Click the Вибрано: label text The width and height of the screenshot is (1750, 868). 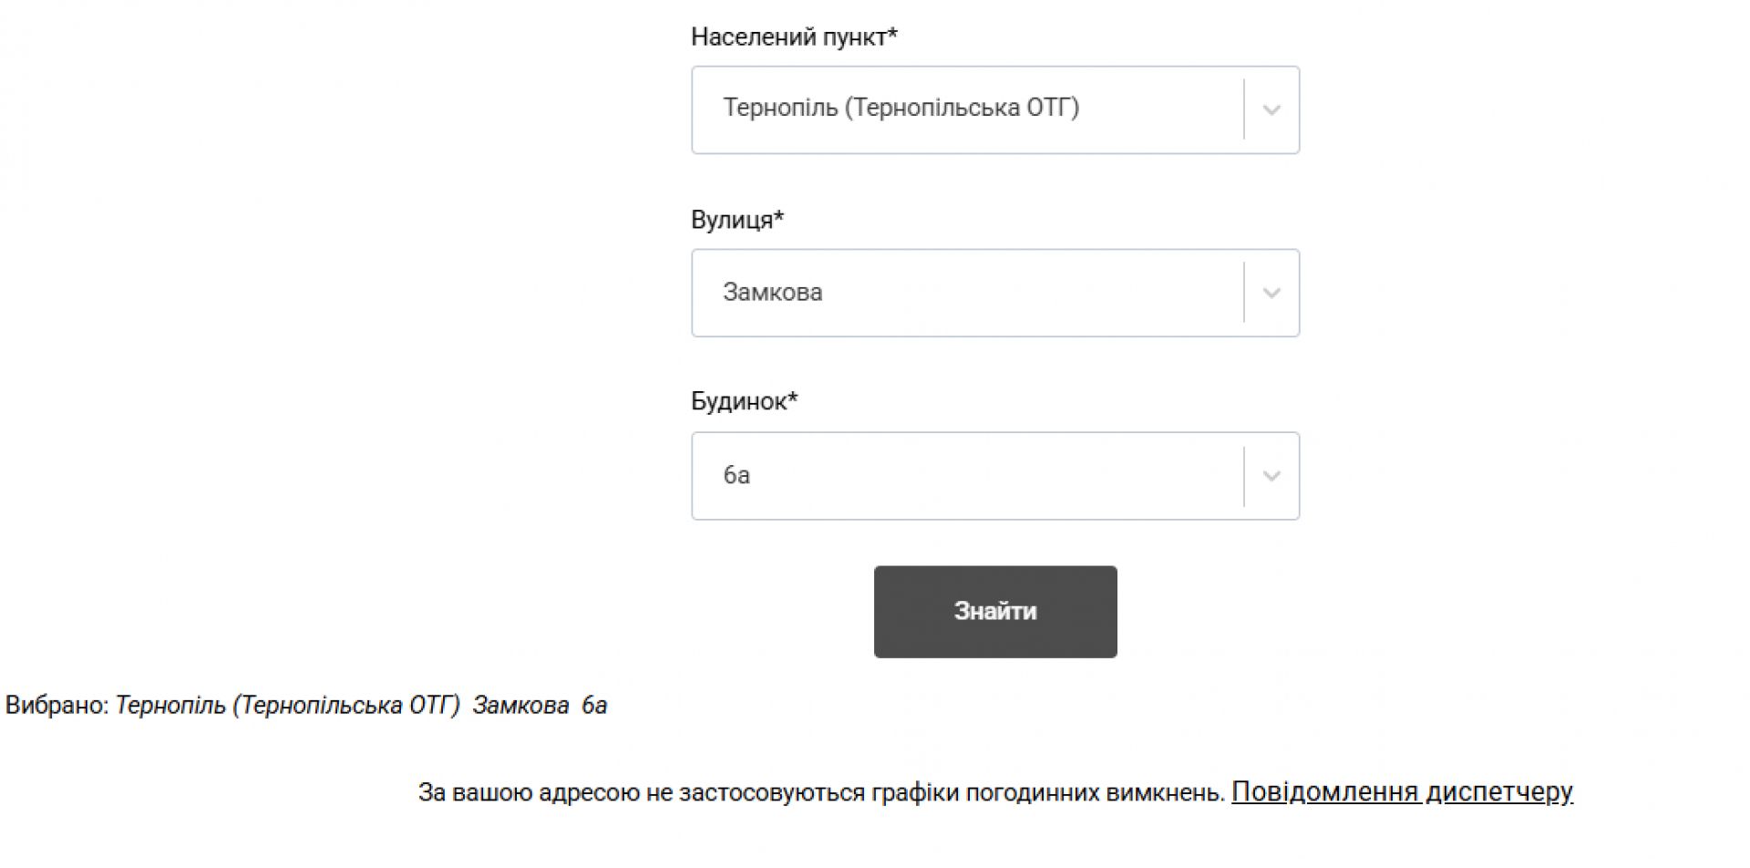pyautogui.click(x=57, y=706)
